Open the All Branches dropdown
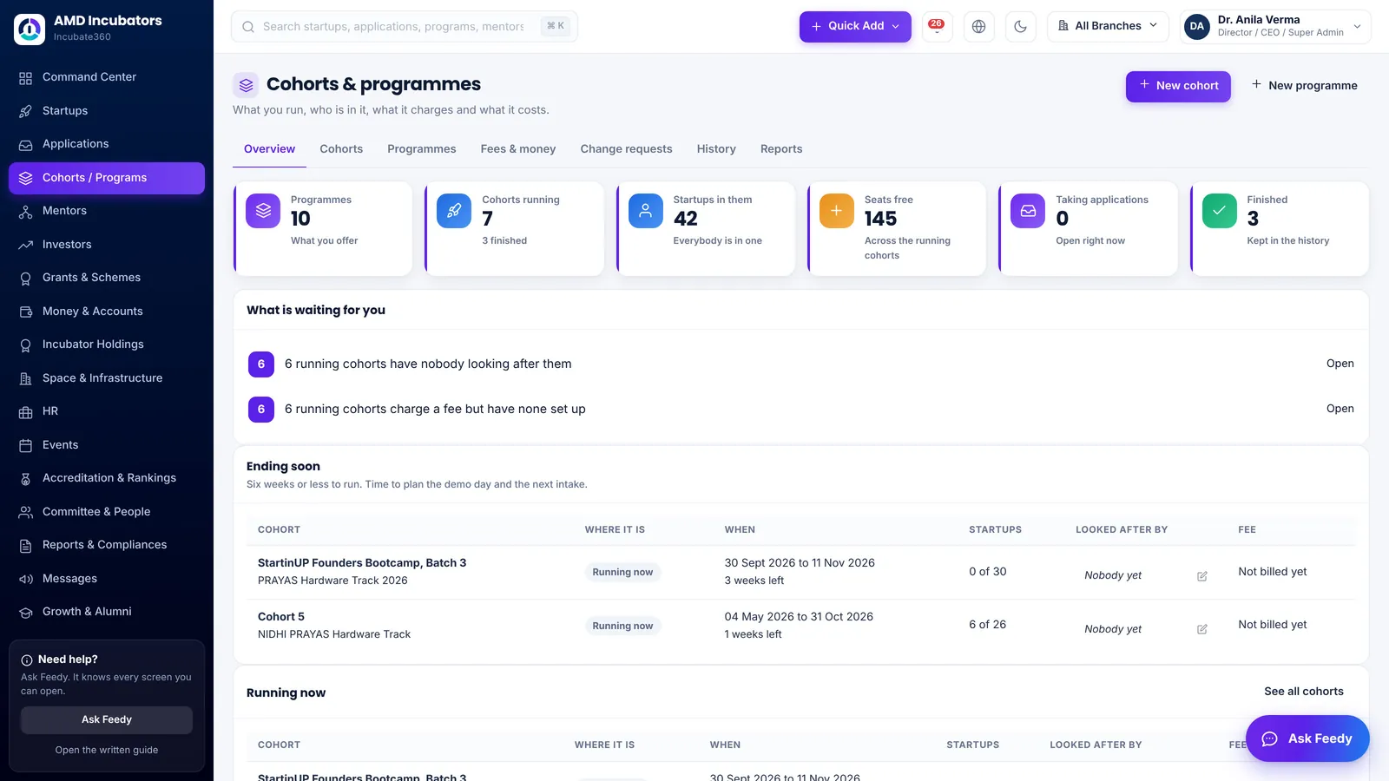 pos(1108,26)
